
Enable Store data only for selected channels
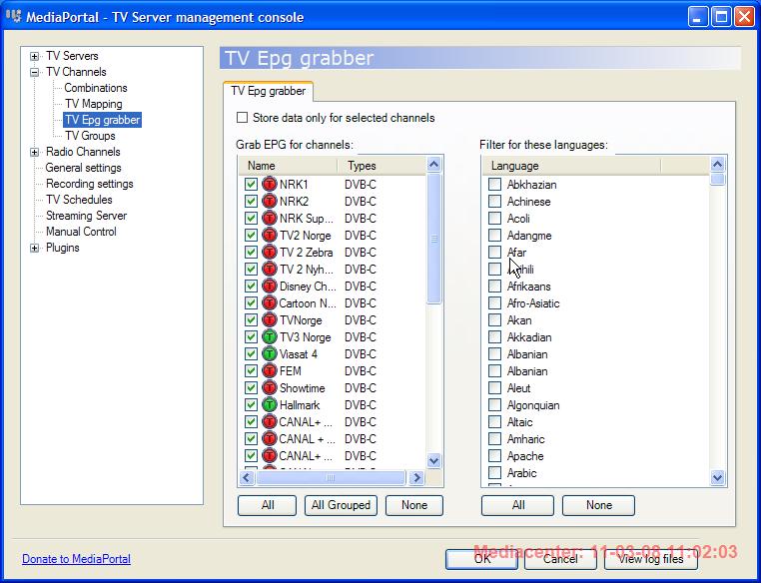click(x=242, y=118)
